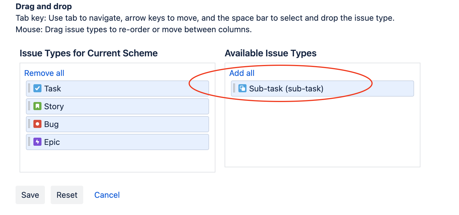The width and height of the screenshot is (459, 215).
Task: Grab the drag handle beside Story
Action: 29,106
